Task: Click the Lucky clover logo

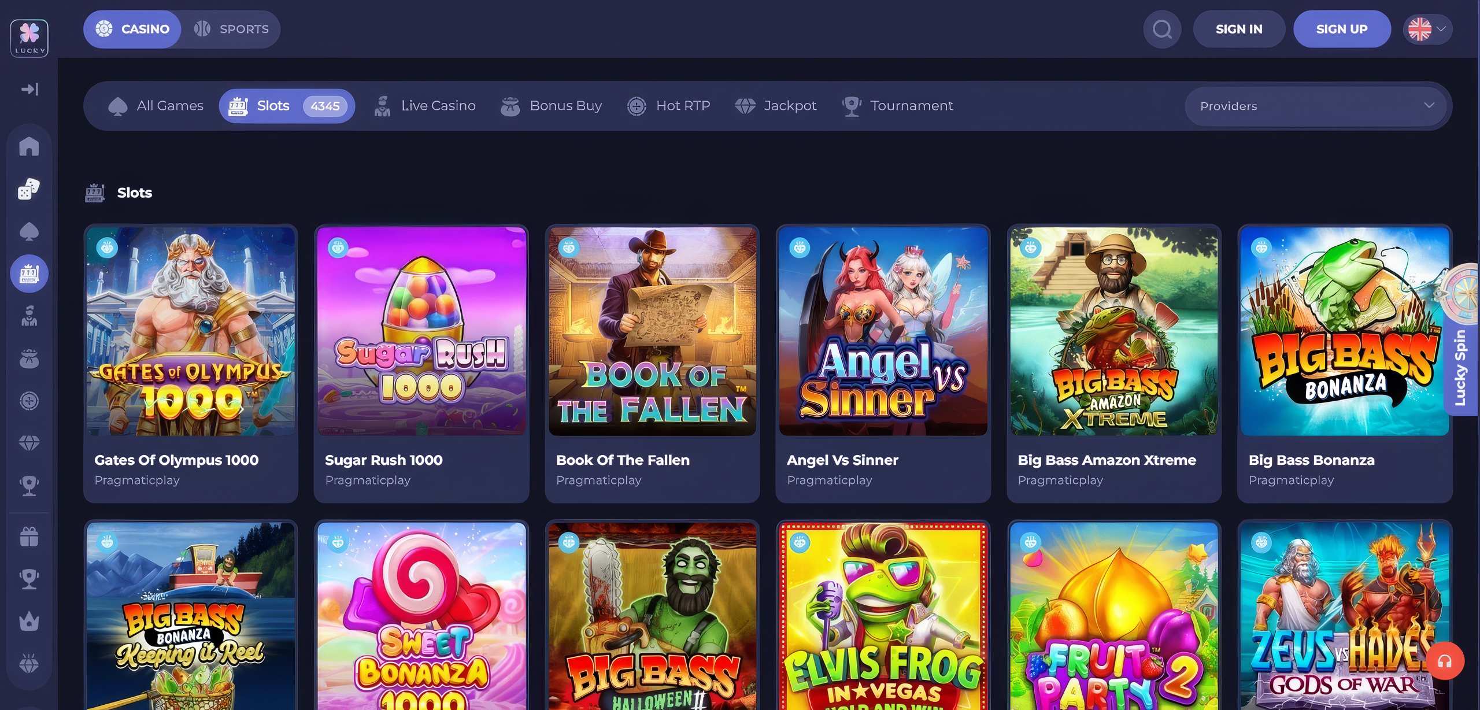Action: pos(29,38)
